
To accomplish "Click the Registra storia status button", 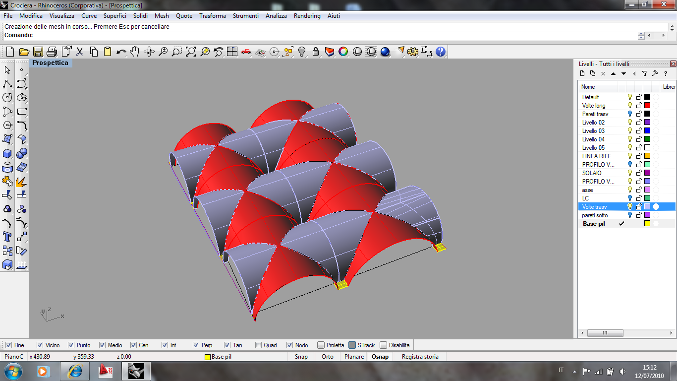I will pyautogui.click(x=420, y=357).
